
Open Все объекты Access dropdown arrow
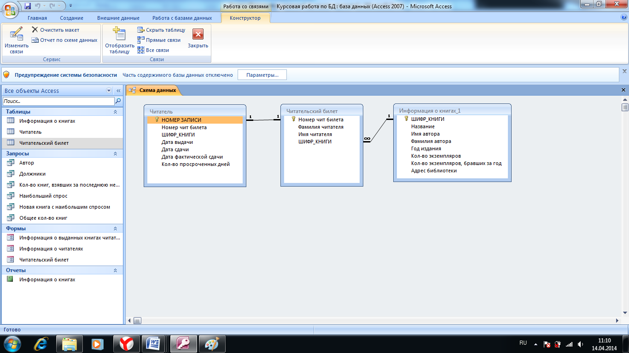pos(109,91)
